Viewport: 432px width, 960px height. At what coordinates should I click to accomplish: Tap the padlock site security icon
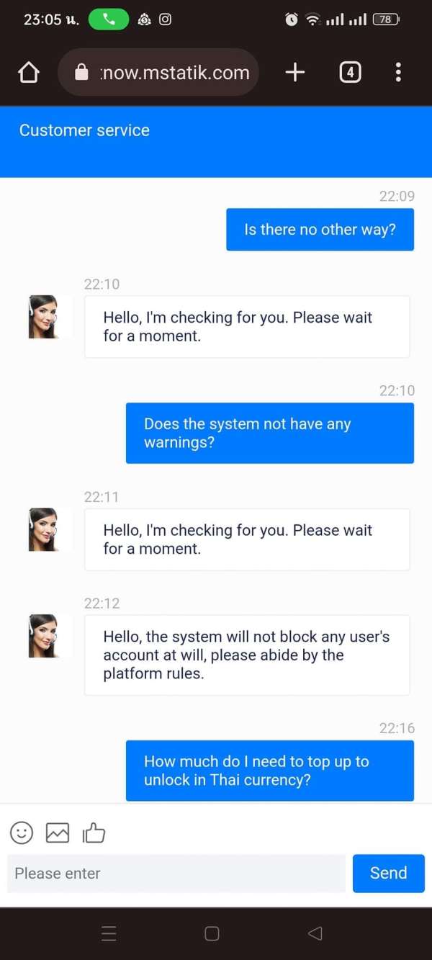pos(81,72)
